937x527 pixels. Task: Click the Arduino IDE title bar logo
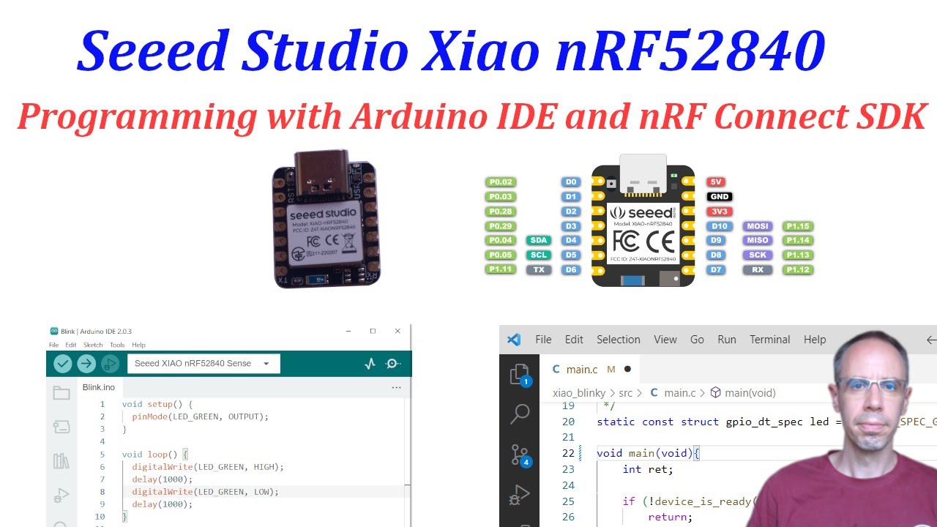(53, 332)
